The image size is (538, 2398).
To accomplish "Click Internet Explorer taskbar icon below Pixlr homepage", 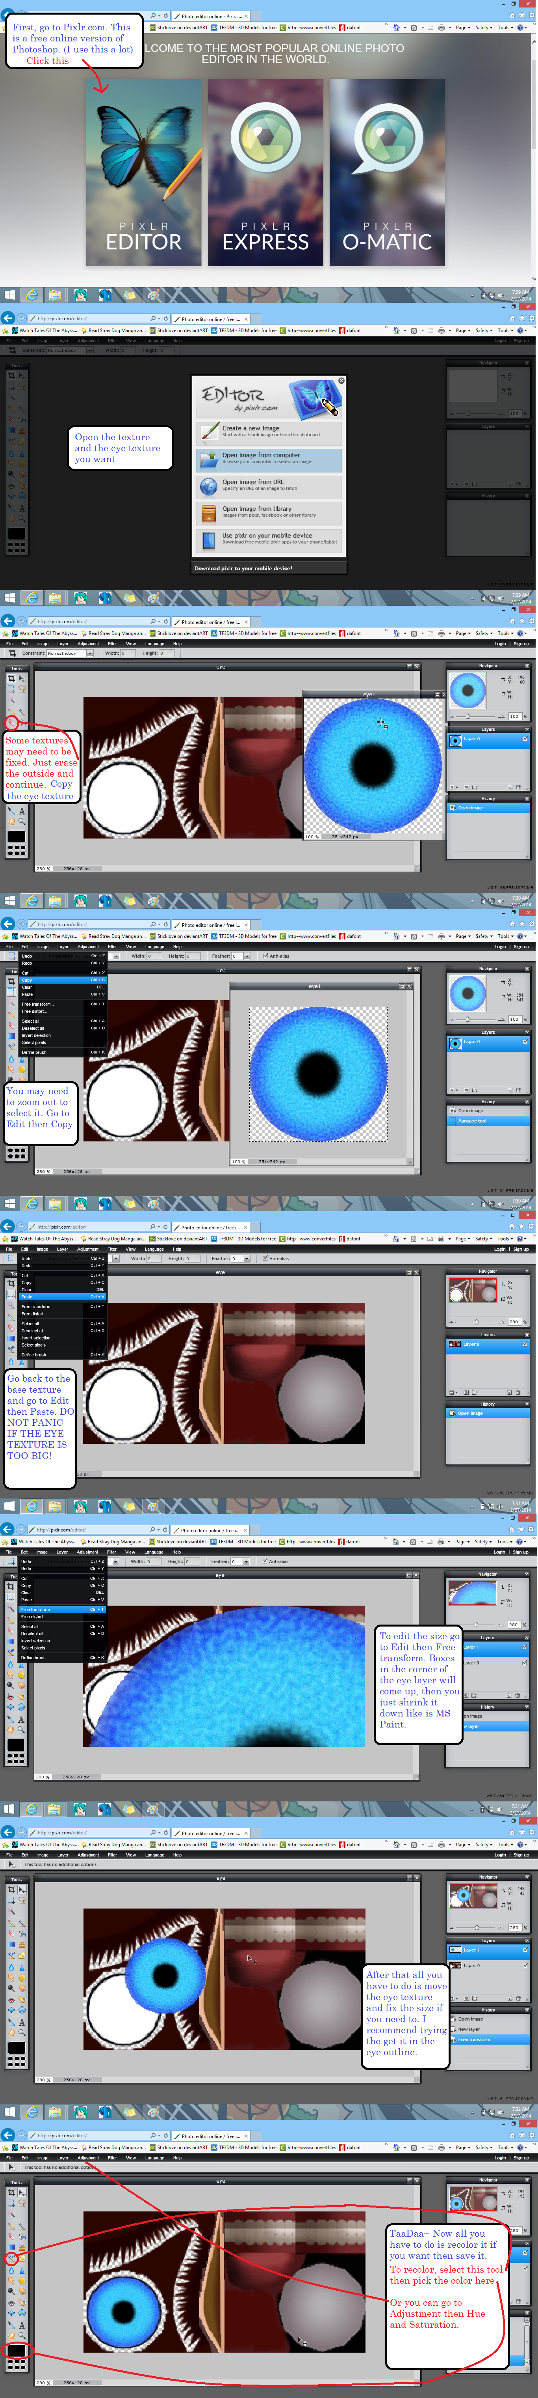I will point(33,295).
